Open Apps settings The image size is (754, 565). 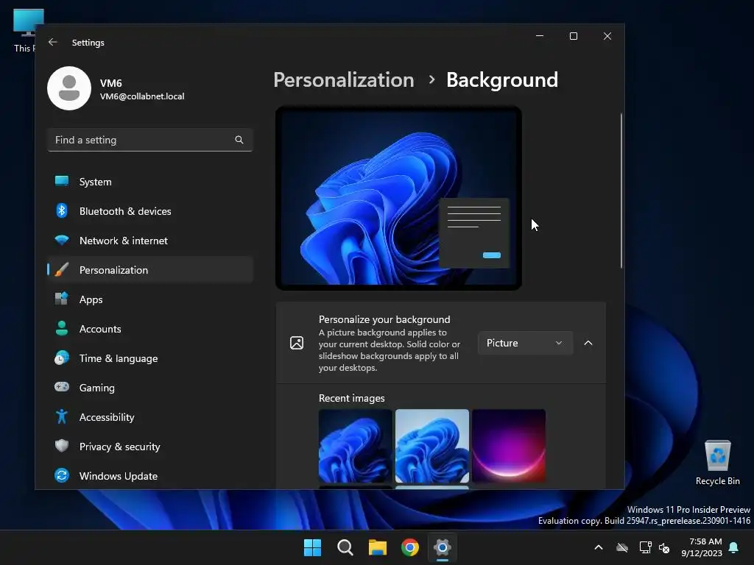(150, 299)
